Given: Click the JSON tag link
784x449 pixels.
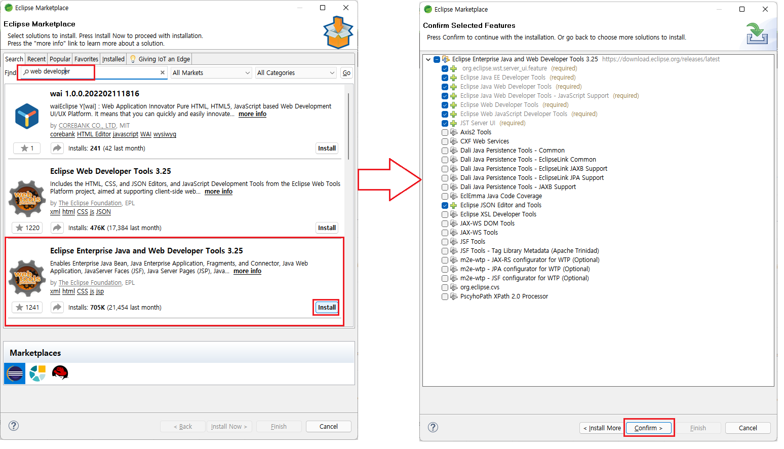Looking at the screenshot, I should (x=103, y=212).
